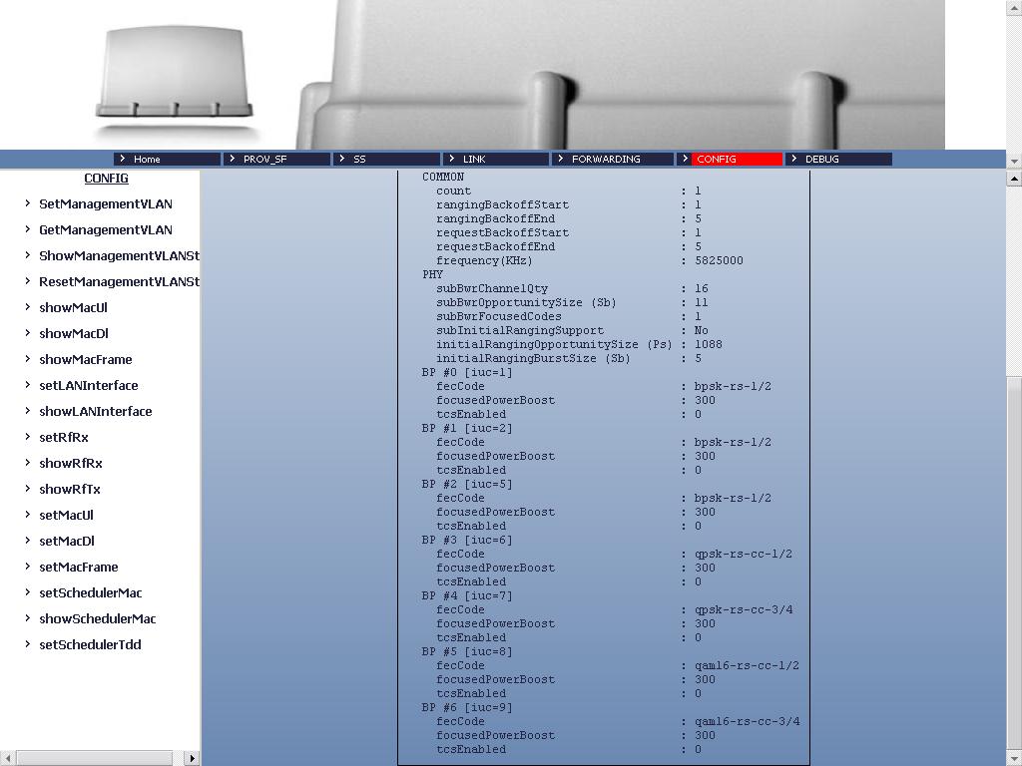This screenshot has height=766, width=1022.
Task: Open the showMacFrame link
Action: pos(86,359)
